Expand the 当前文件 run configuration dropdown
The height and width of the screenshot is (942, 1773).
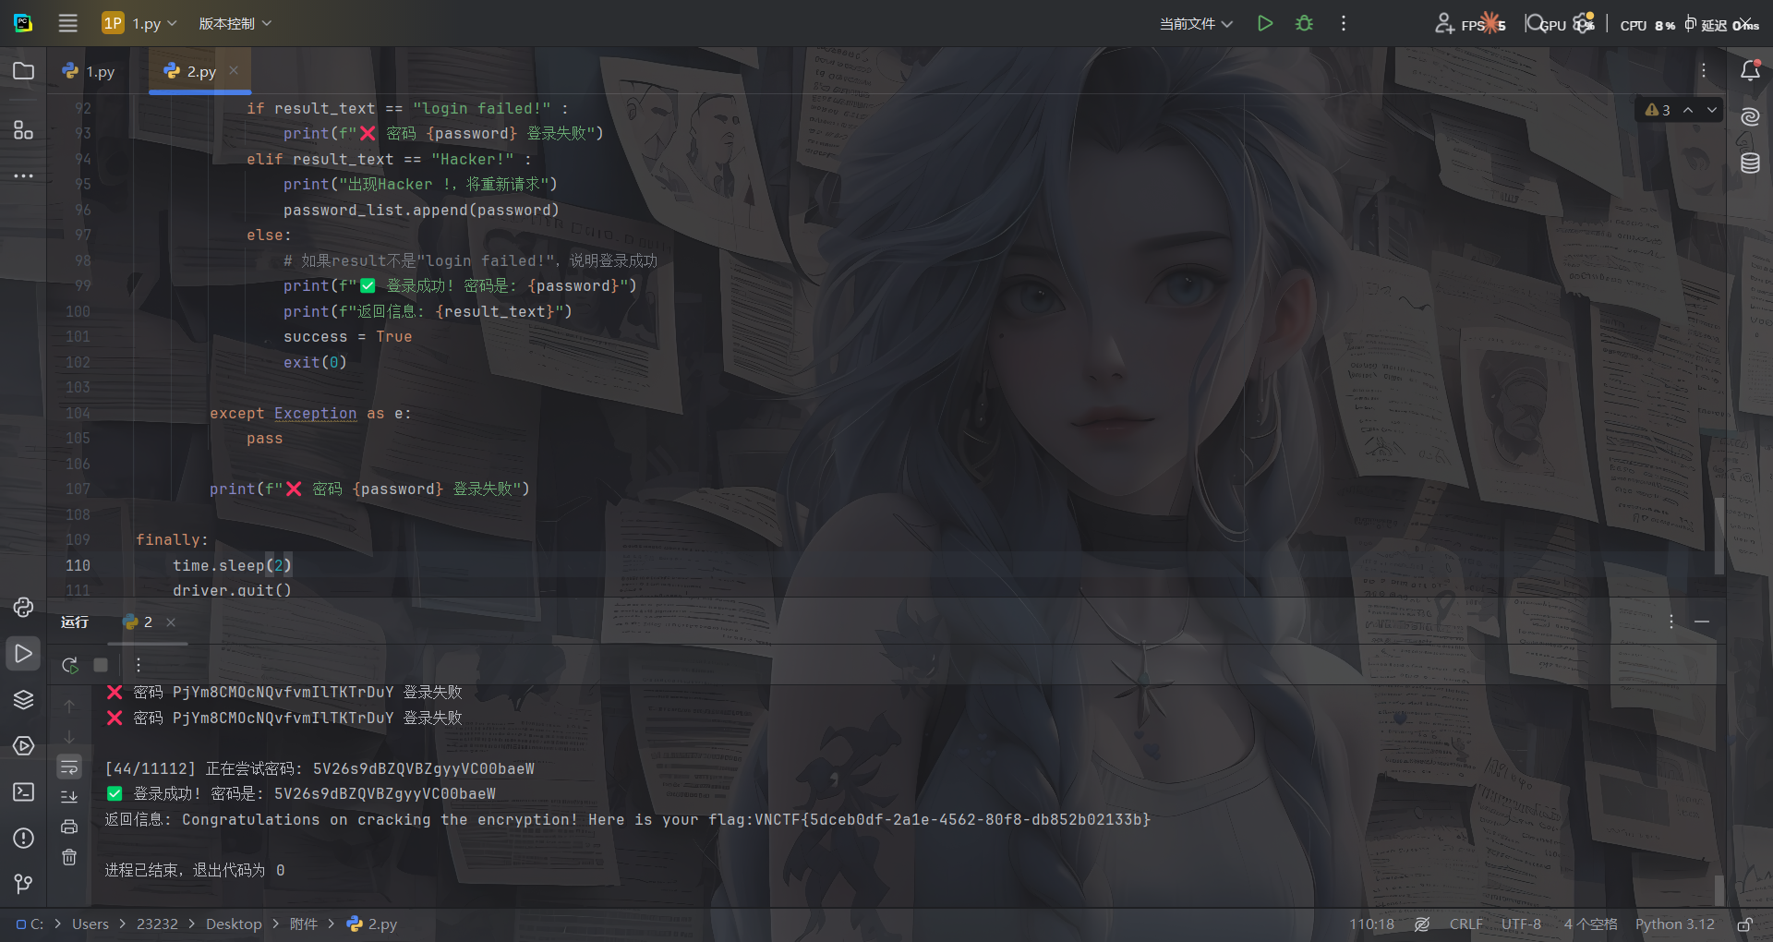1196,23
